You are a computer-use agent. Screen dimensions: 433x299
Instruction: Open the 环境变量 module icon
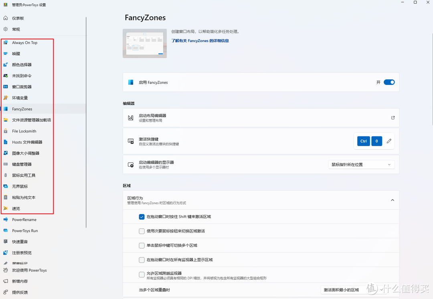coord(6,98)
